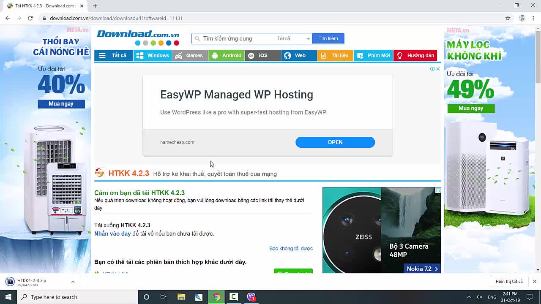Open File Explorer from the taskbar

(x=181, y=297)
